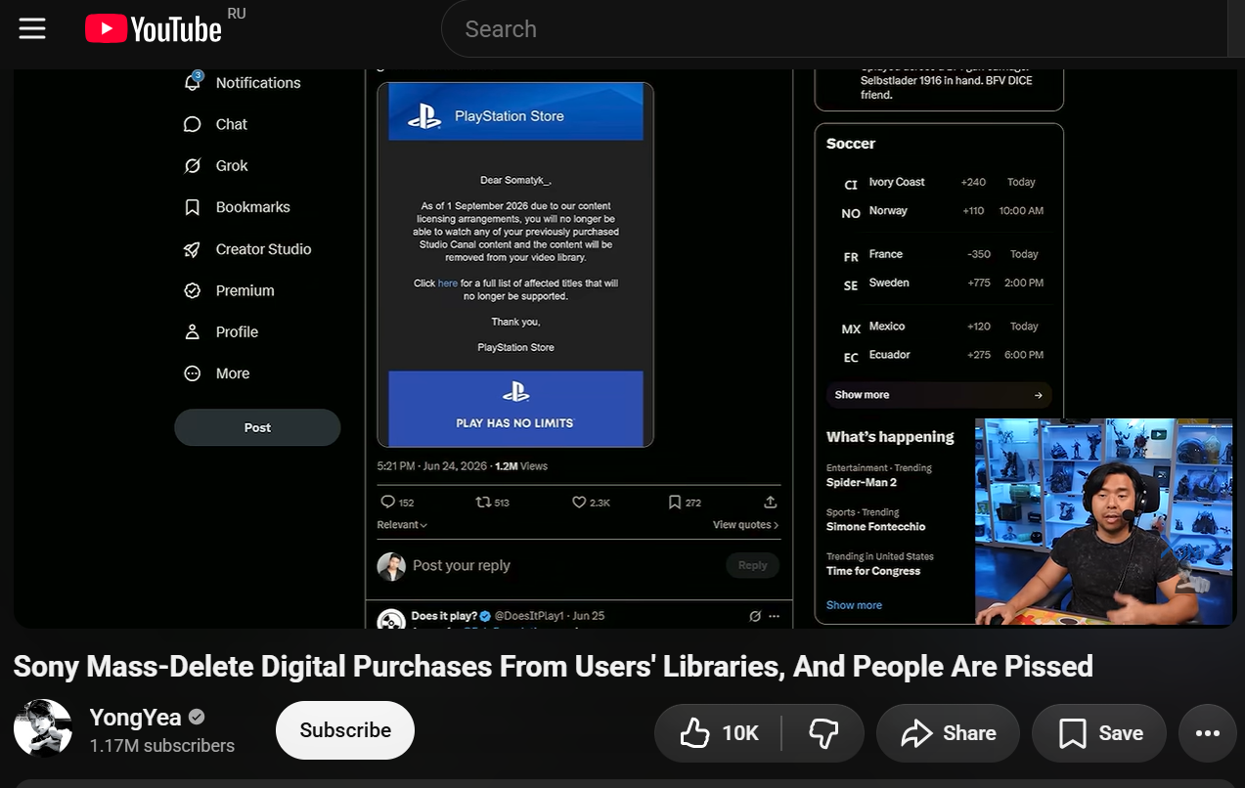
Task: Click the Ivory Coast vs Norway match
Action: [939, 197]
